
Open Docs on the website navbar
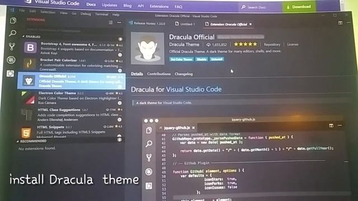(91, 4)
